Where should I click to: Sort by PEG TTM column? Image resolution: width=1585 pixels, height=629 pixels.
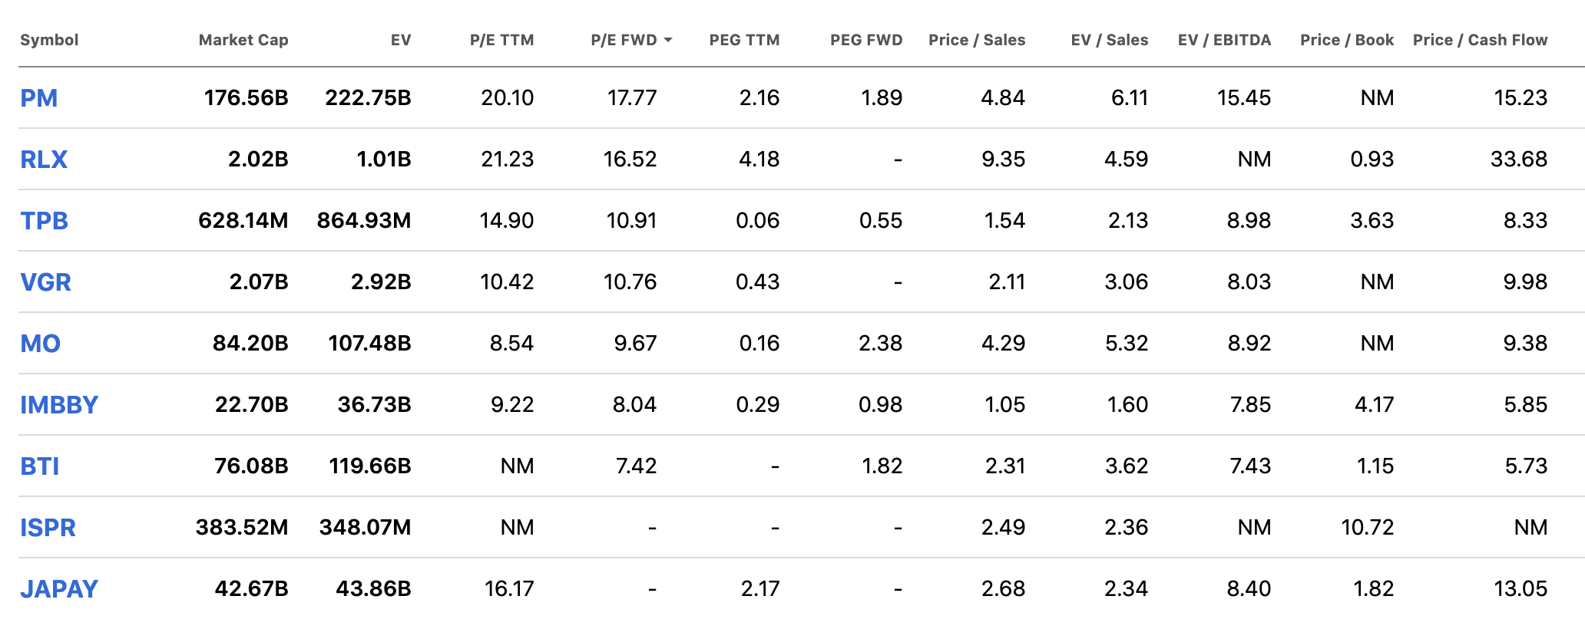tap(744, 40)
